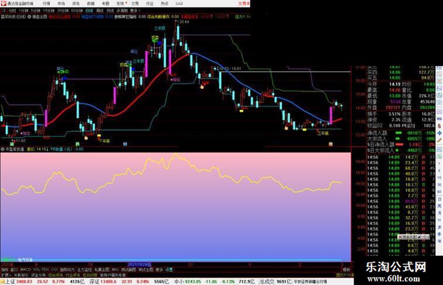443x285 pixels.
Task: Click the 5日净流入额 row
Action: pos(401,145)
